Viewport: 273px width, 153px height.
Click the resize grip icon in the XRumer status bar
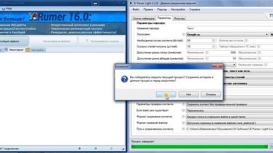123,149
